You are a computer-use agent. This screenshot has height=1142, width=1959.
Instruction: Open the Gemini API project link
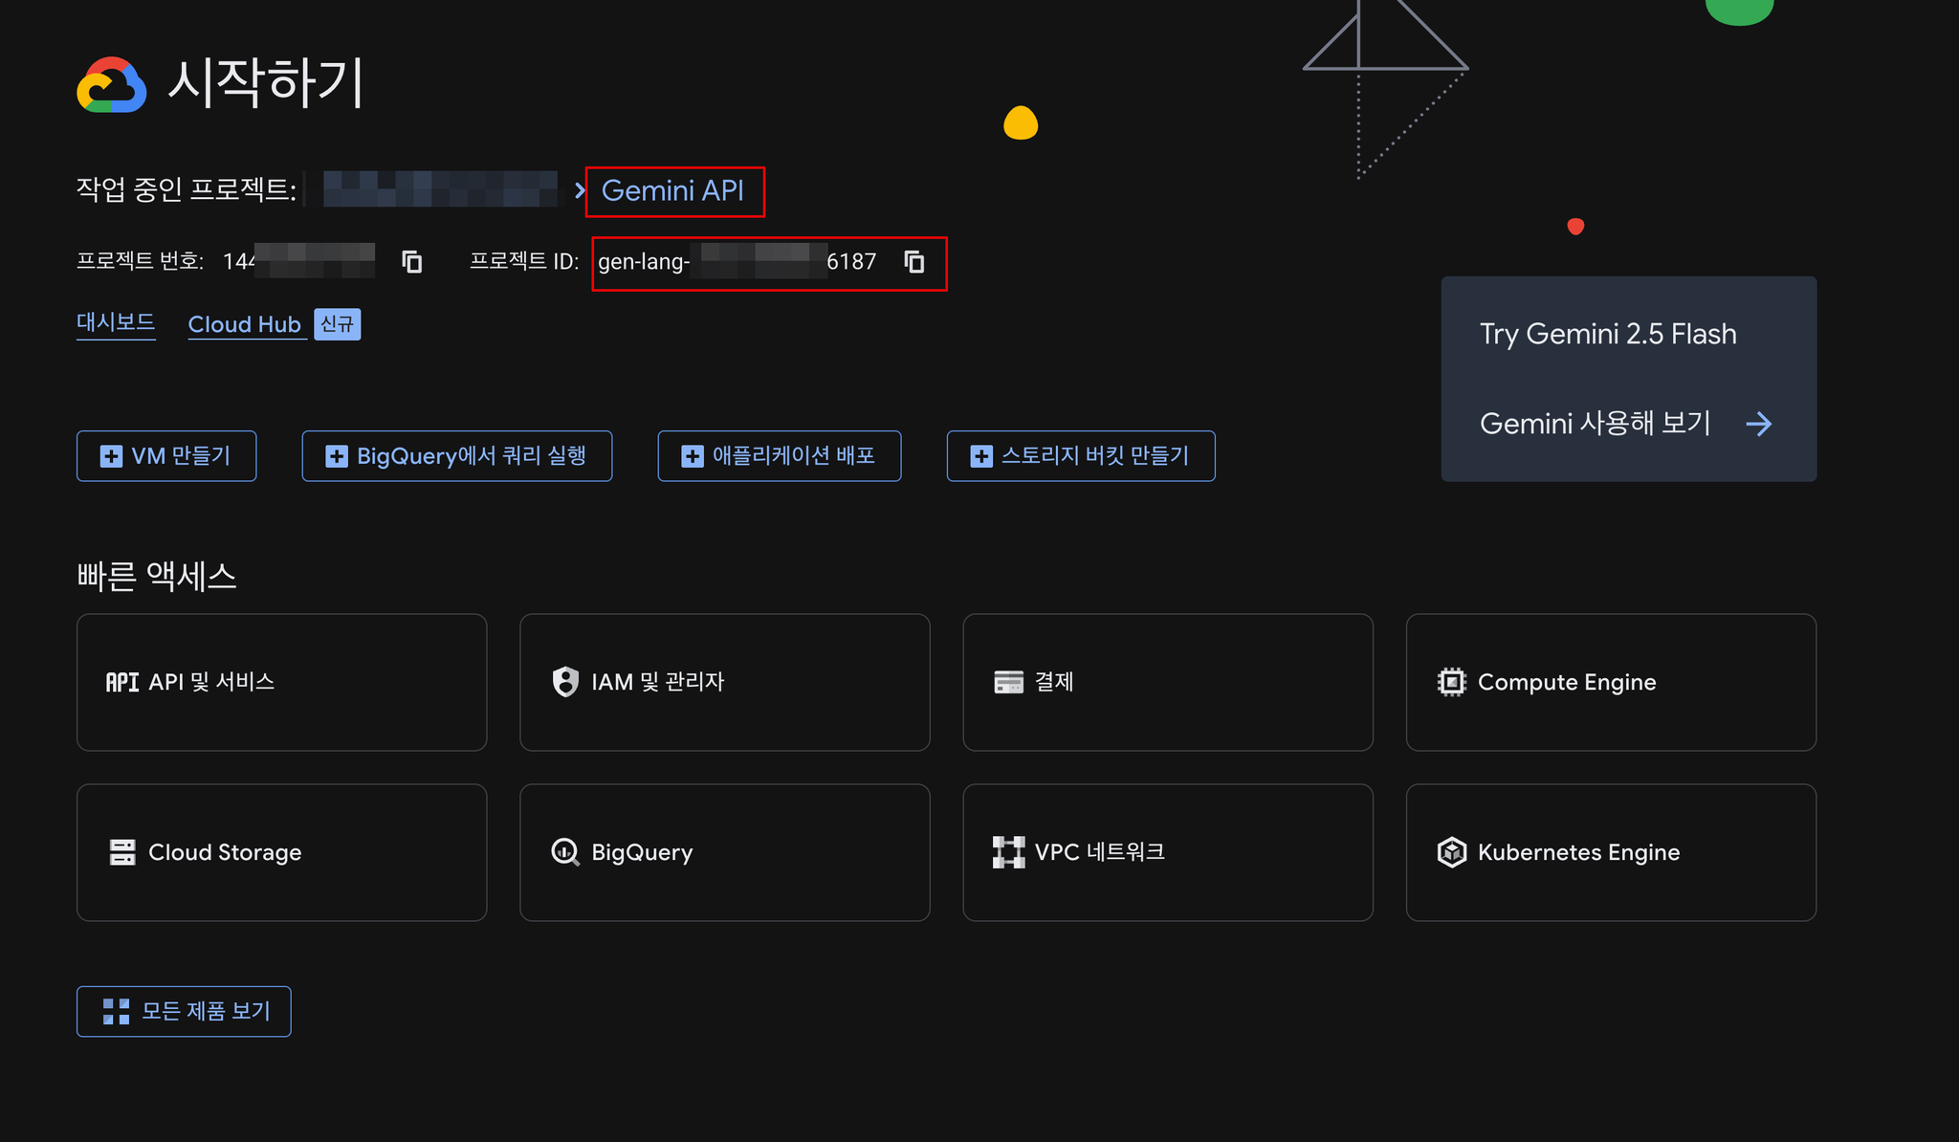(672, 190)
